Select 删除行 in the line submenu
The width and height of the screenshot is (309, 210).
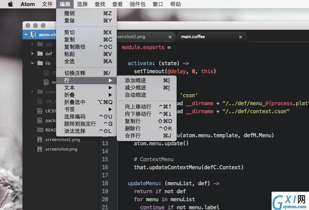tap(146, 128)
